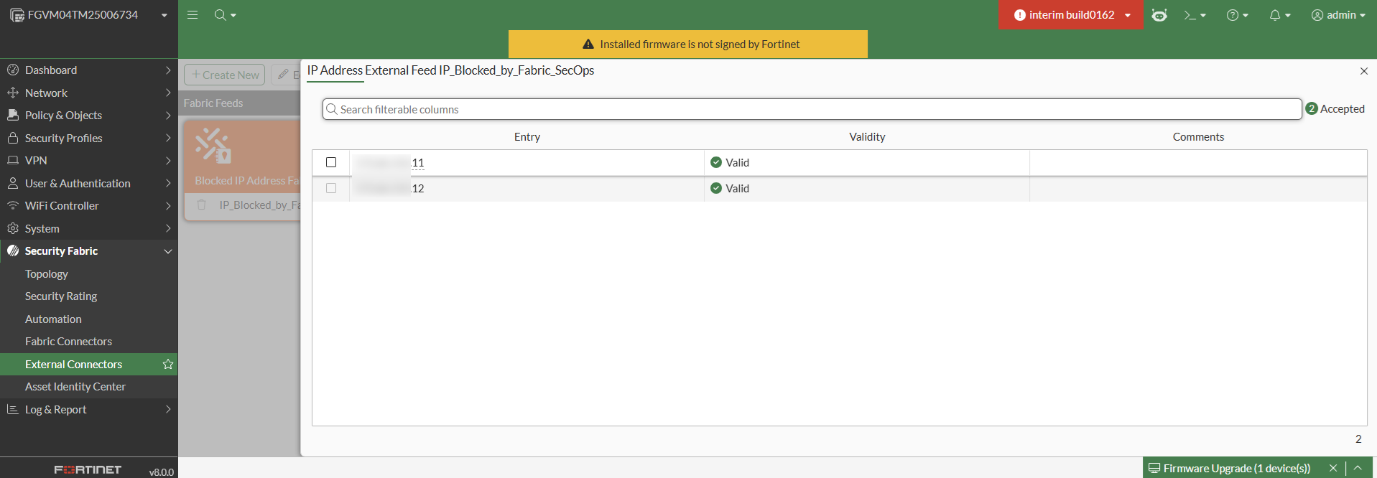Expand the interim build0162 dropdown

pyautogui.click(x=1071, y=15)
